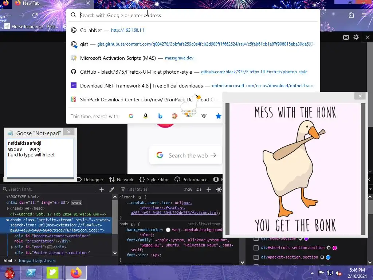The height and width of the screenshot is (280, 373).
Task: Expand the div id root node
Action: (x=12, y=247)
